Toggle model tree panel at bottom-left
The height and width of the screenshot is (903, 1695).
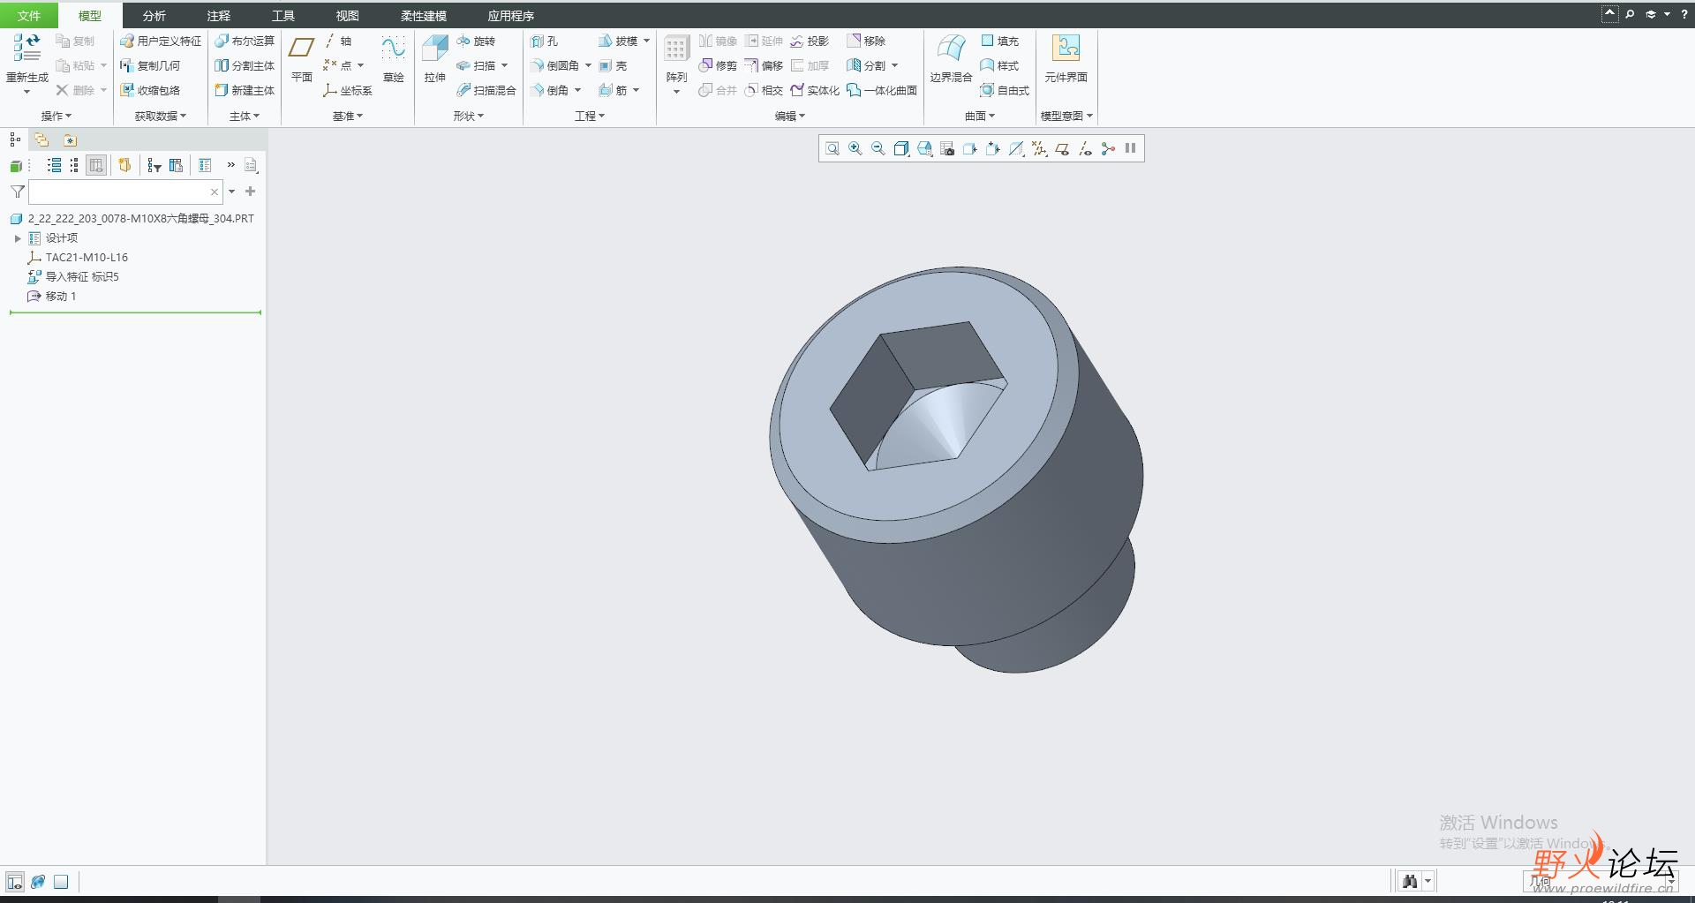coord(15,882)
